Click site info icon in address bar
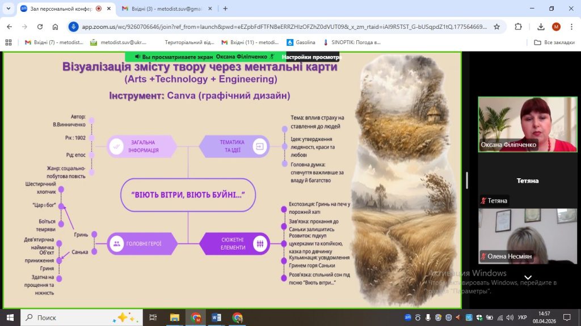This screenshot has height=326, width=581. [74, 27]
